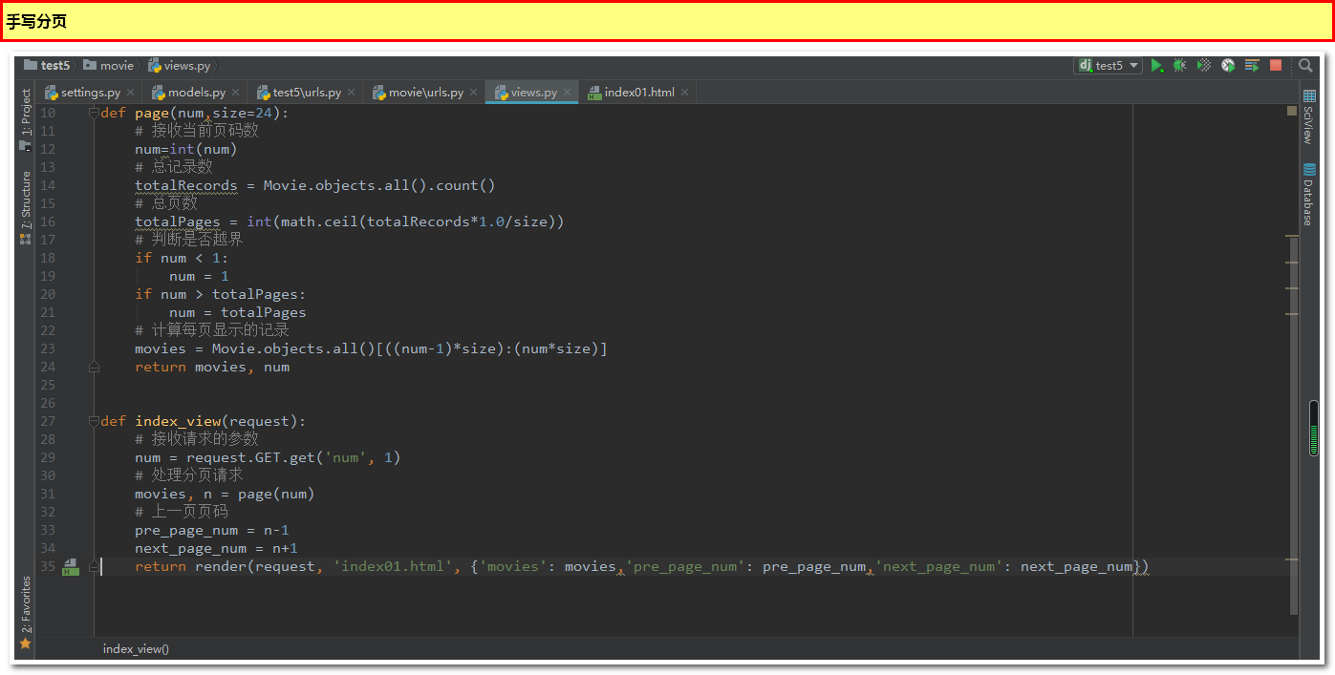The width and height of the screenshot is (1335, 675).
Task: Close the movie\urls.py tab
Action: pyautogui.click(x=473, y=93)
